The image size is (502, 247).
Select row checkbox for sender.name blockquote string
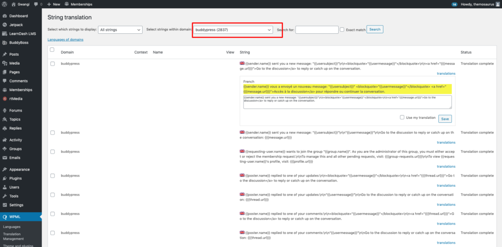tap(52, 64)
